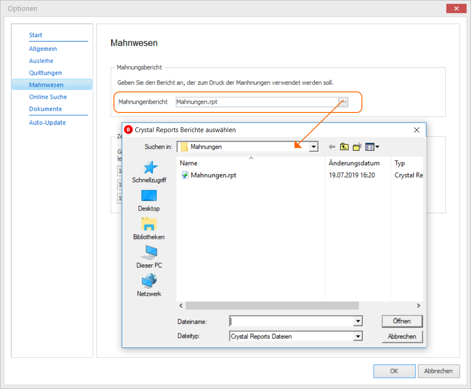The image size is (471, 389).
Task: Click the horizontal scrollbar in file list
Action: pyautogui.click(x=272, y=305)
